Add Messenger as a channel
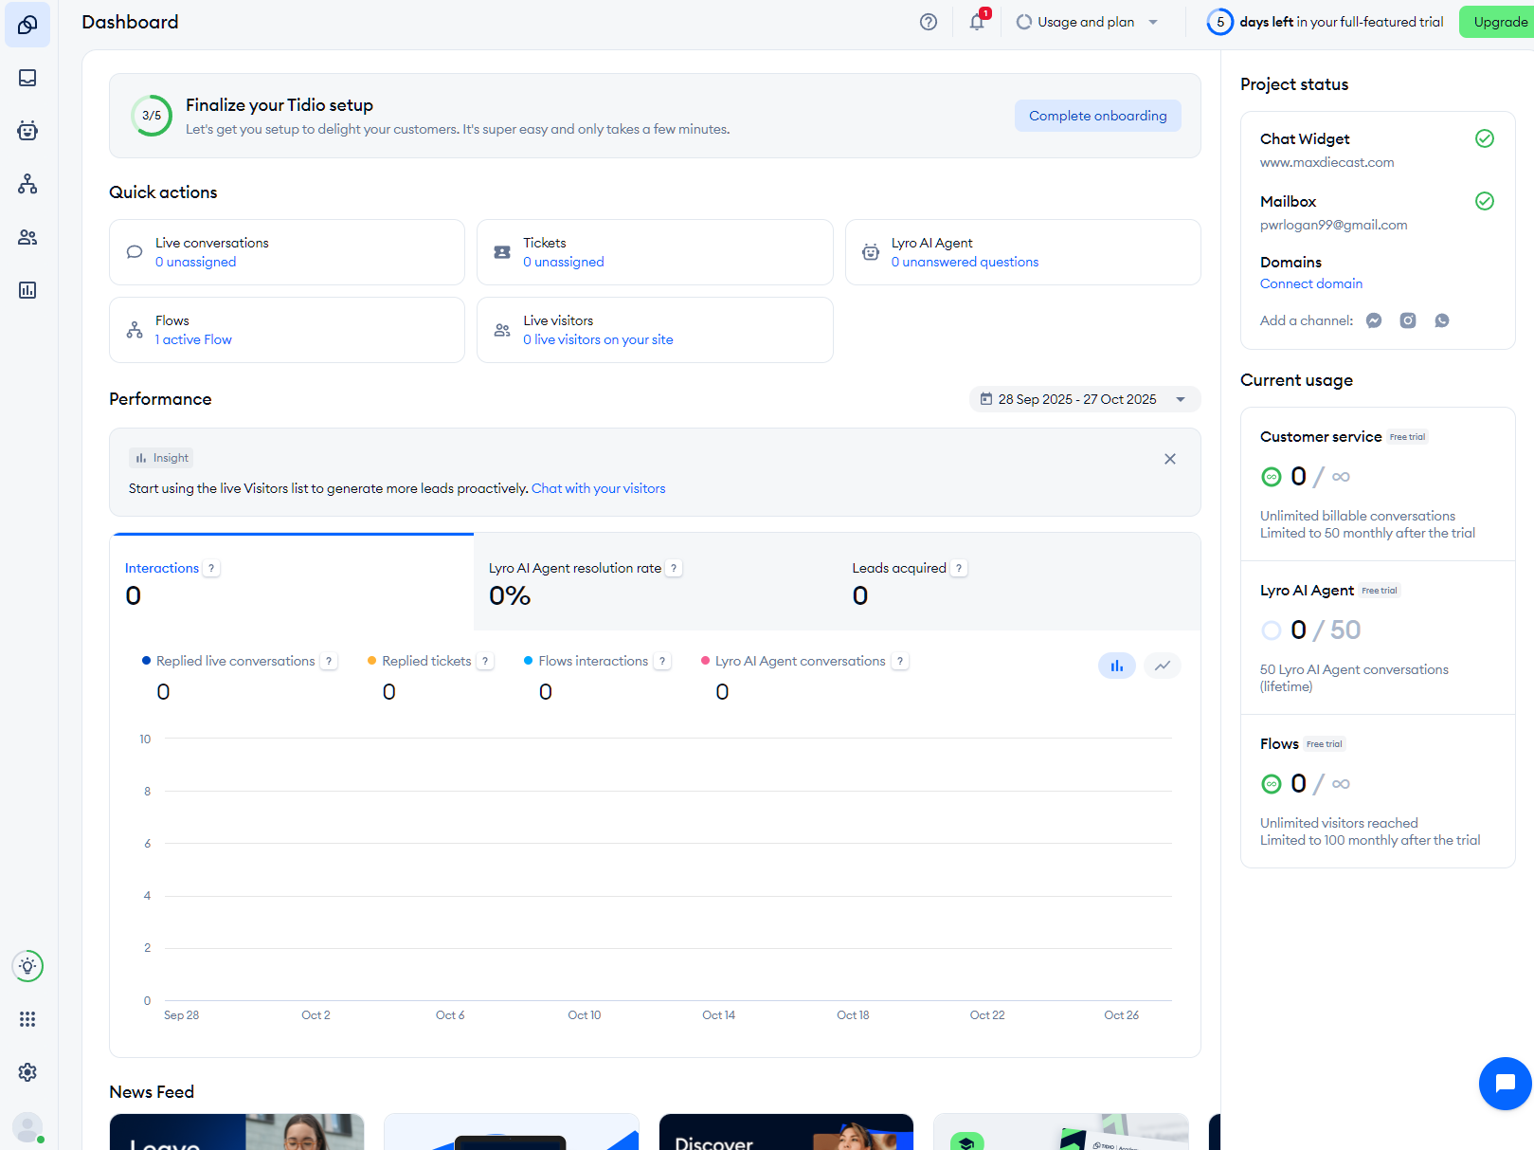Image resolution: width=1534 pixels, height=1150 pixels. [x=1373, y=320]
